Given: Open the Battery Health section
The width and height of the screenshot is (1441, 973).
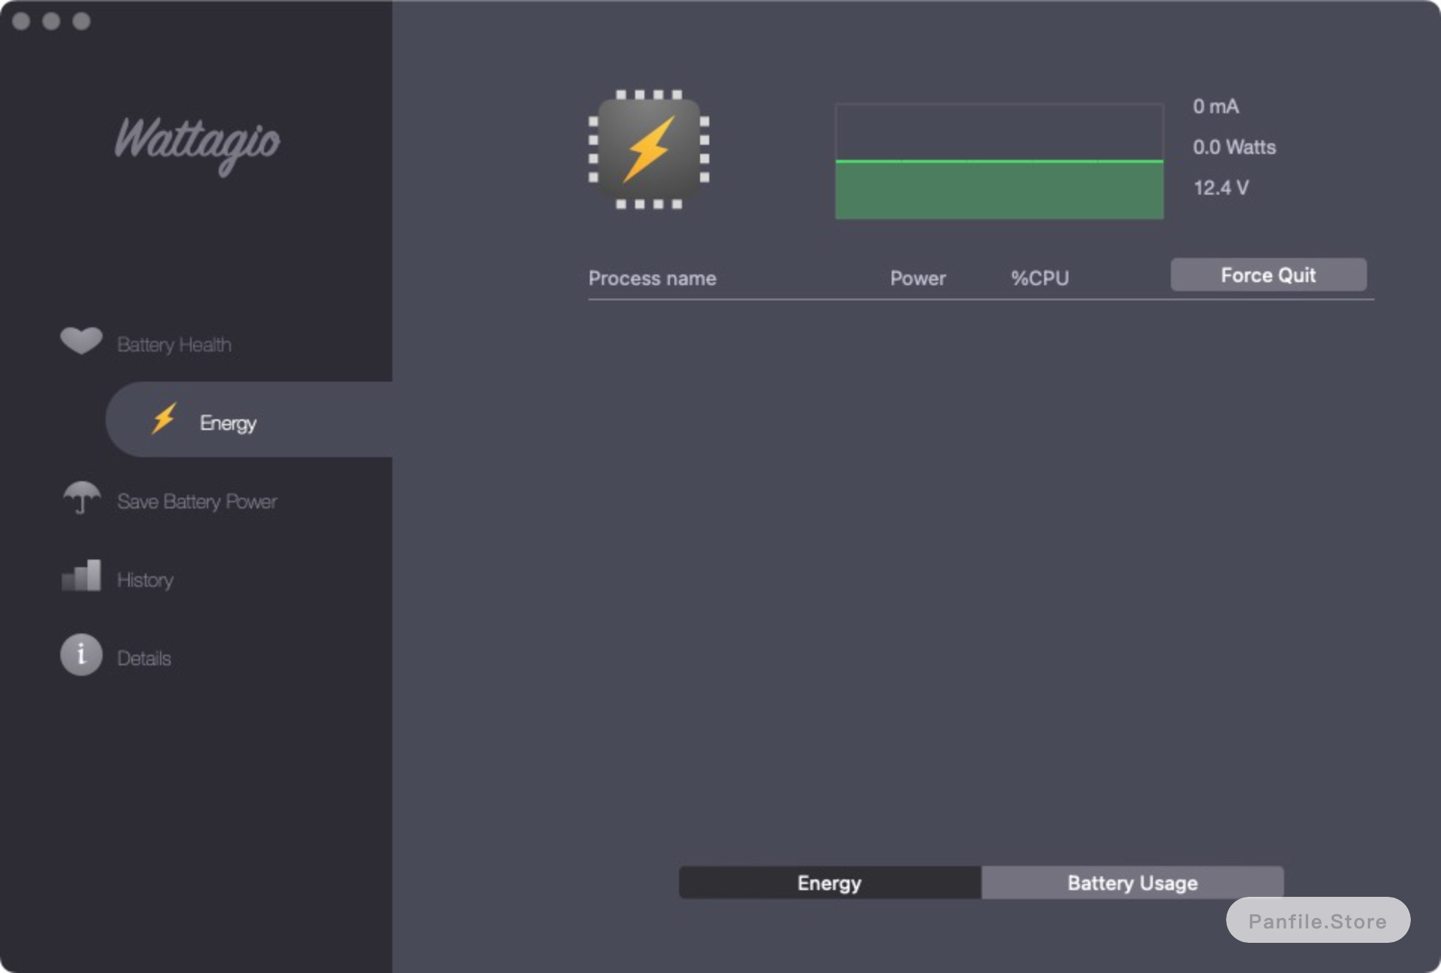Looking at the screenshot, I should click(174, 345).
